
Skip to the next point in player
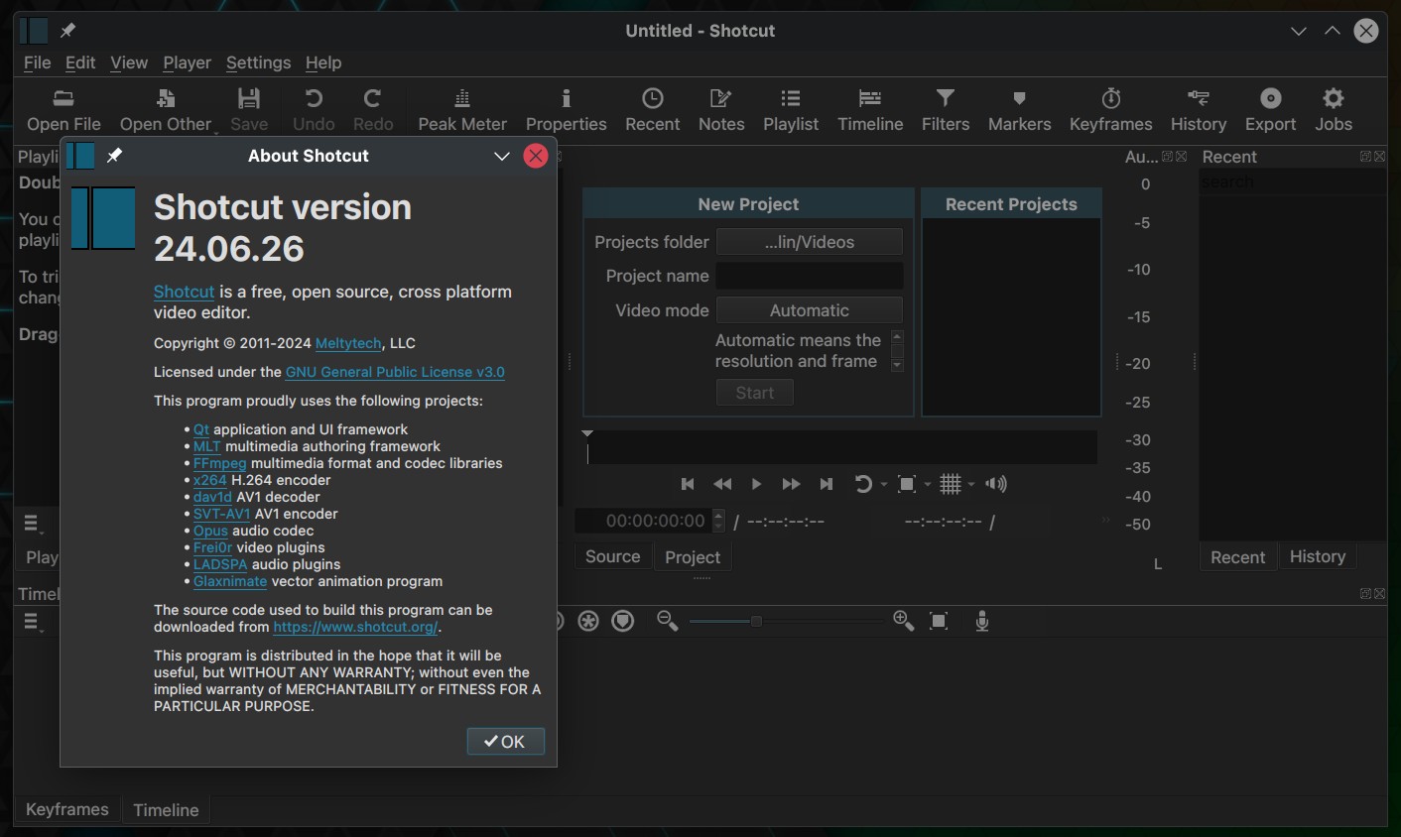point(826,484)
